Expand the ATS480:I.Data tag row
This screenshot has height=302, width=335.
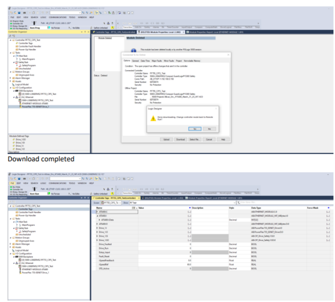pos(99,220)
